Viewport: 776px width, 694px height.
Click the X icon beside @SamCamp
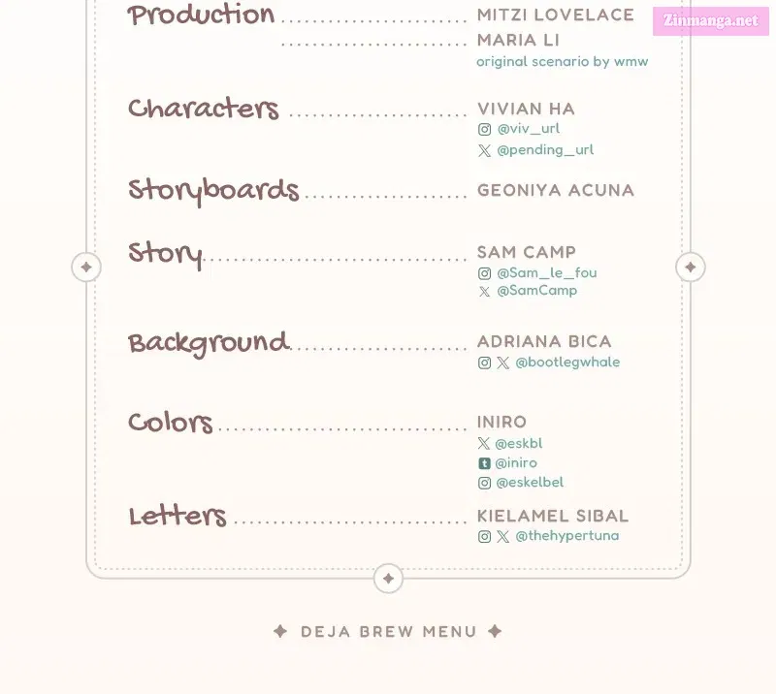pyautogui.click(x=484, y=292)
